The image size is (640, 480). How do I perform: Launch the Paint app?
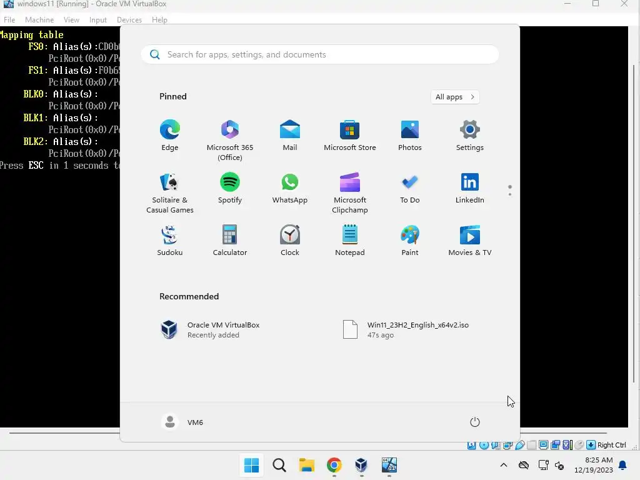click(410, 241)
